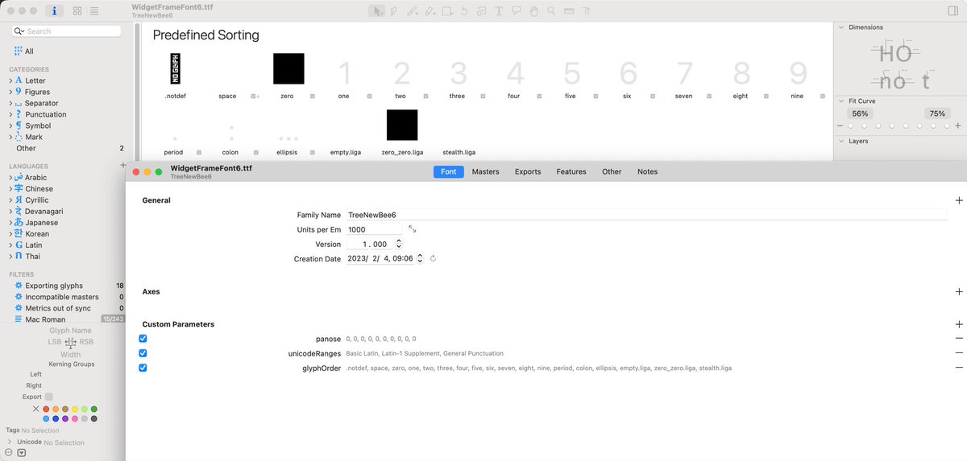Pick the dark green glyph color swatch
The height and width of the screenshot is (461, 967).
(x=94, y=409)
